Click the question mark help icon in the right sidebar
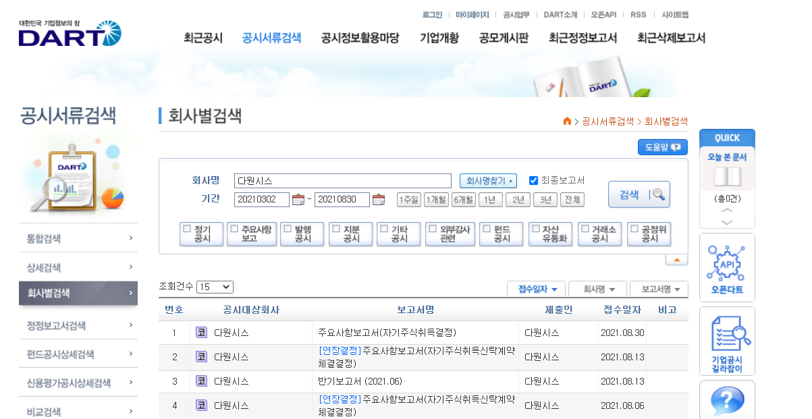Screen dimensions: 812x419 (727, 400)
